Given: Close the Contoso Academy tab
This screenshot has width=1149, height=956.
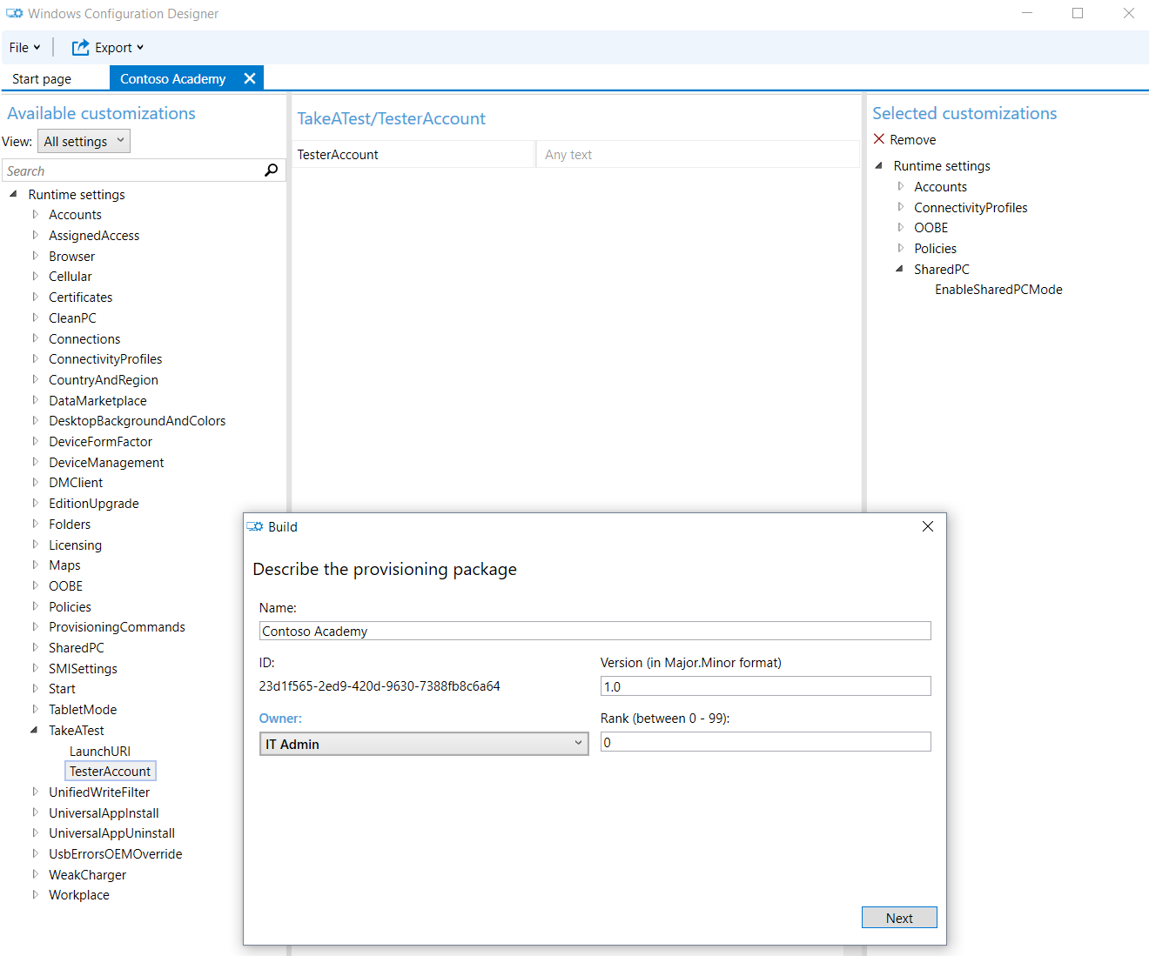Looking at the screenshot, I should click(250, 78).
